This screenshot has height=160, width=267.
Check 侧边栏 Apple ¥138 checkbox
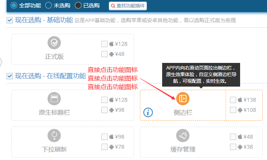click(233, 100)
